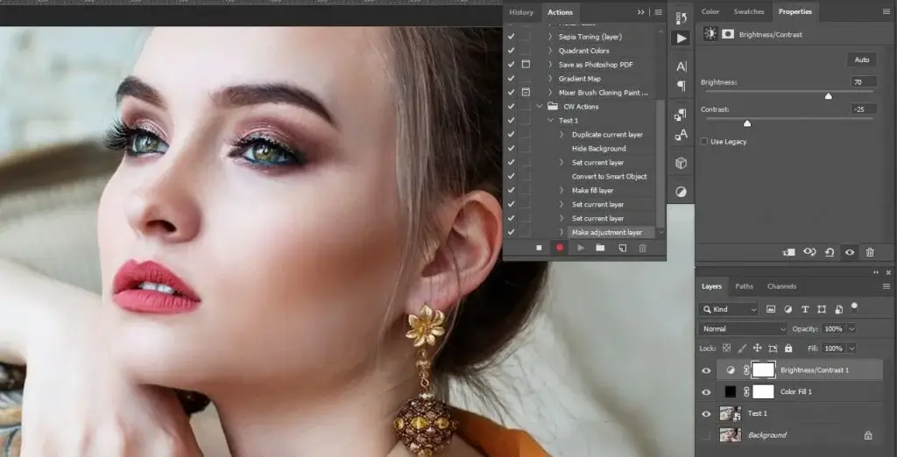The image size is (897, 457).
Task: Toggle layer filtering switch on
Action: [x=855, y=307]
